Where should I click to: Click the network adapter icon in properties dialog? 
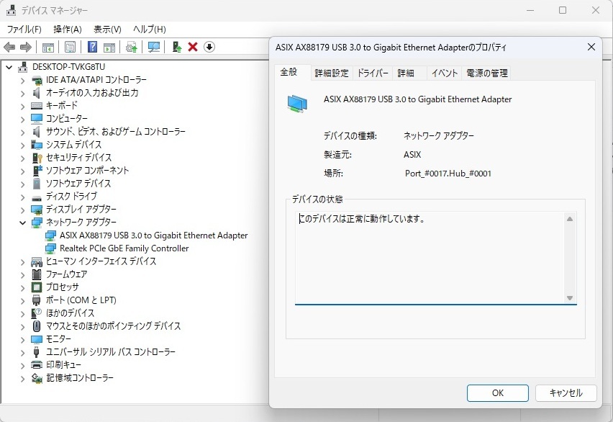coord(297,104)
